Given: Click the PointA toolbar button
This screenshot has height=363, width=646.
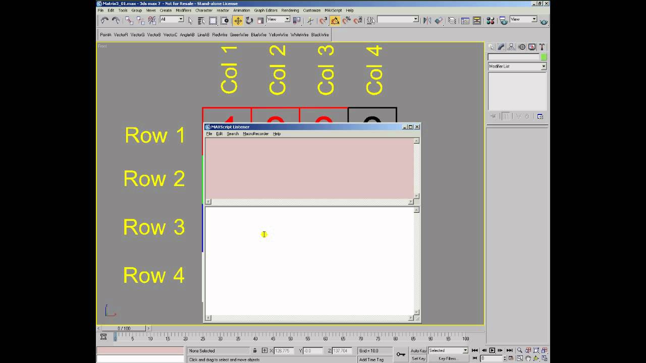Looking at the screenshot, I should (x=105, y=35).
